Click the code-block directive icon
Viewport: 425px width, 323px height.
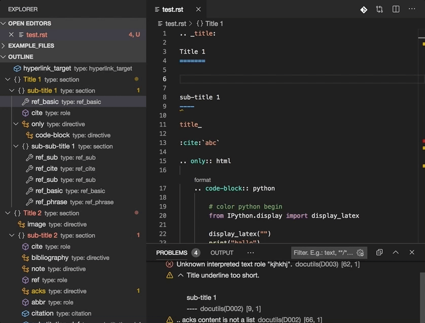(x=29, y=135)
